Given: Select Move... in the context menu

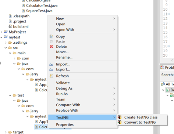Looking at the screenshot, I should click(x=83, y=52).
